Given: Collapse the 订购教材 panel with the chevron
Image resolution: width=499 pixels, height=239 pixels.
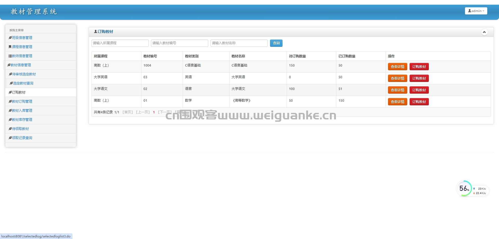Looking at the screenshot, I should tap(484, 32).
